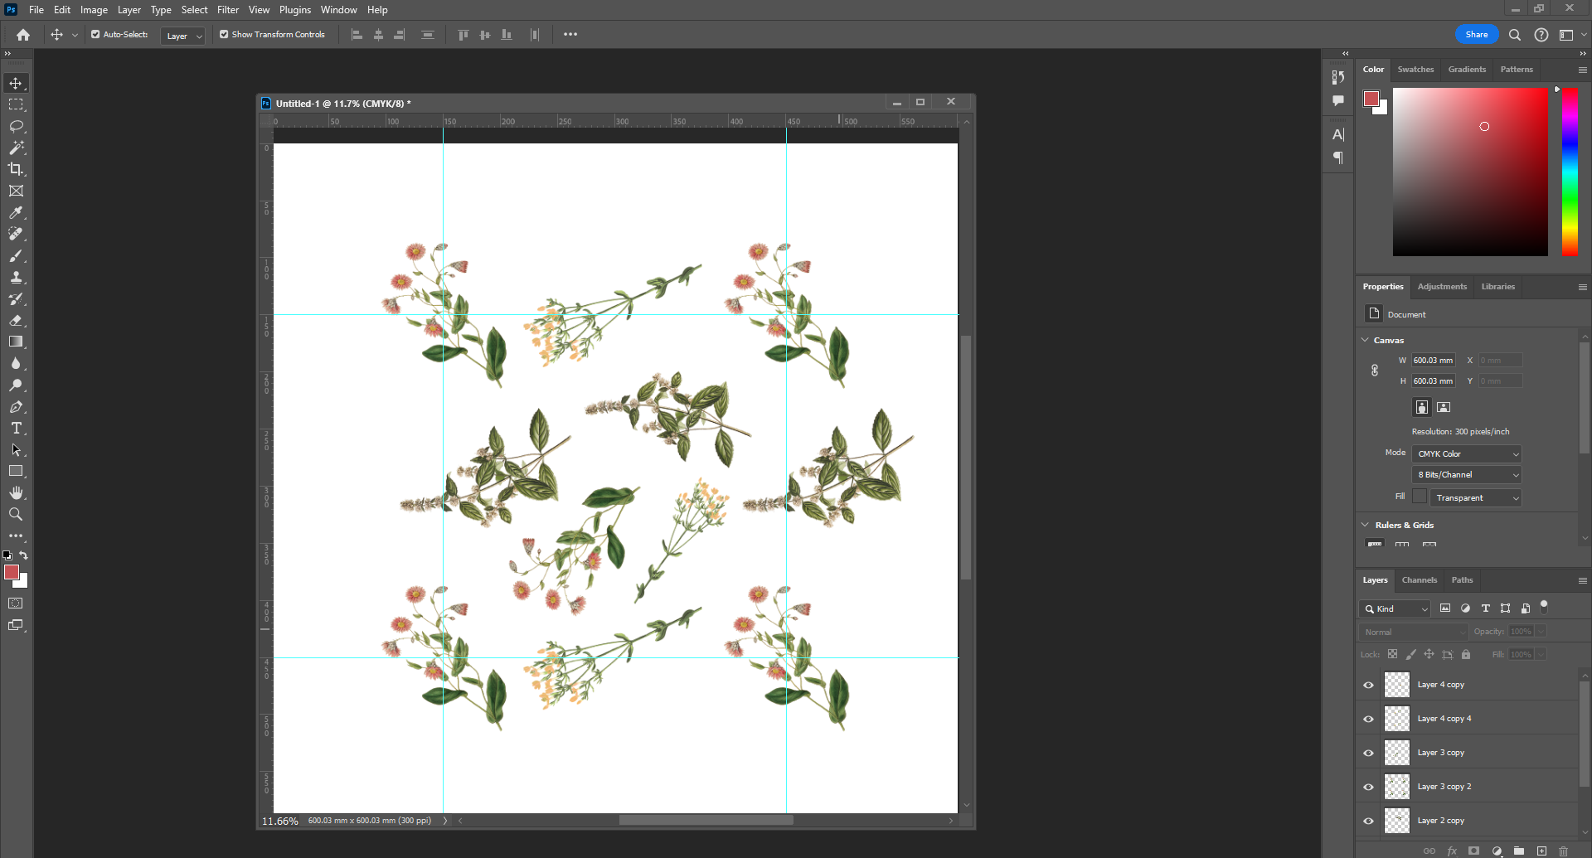Select the Dodge tool
Screen dimensions: 1592x858
tap(16, 385)
